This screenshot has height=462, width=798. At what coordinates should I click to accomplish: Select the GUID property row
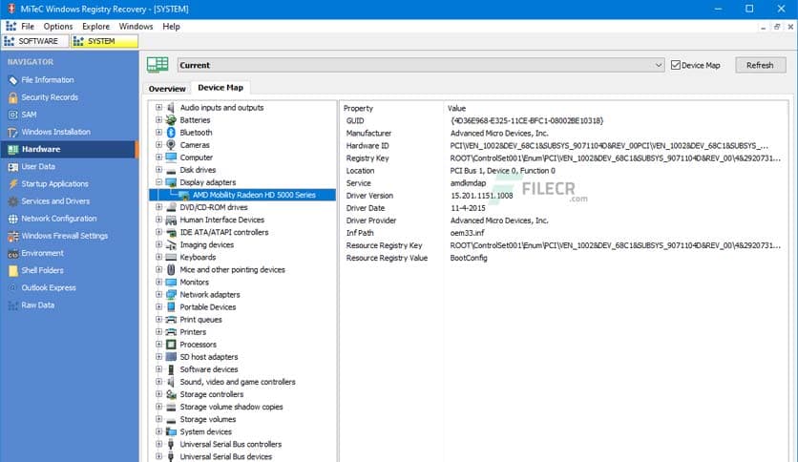[x=563, y=120]
